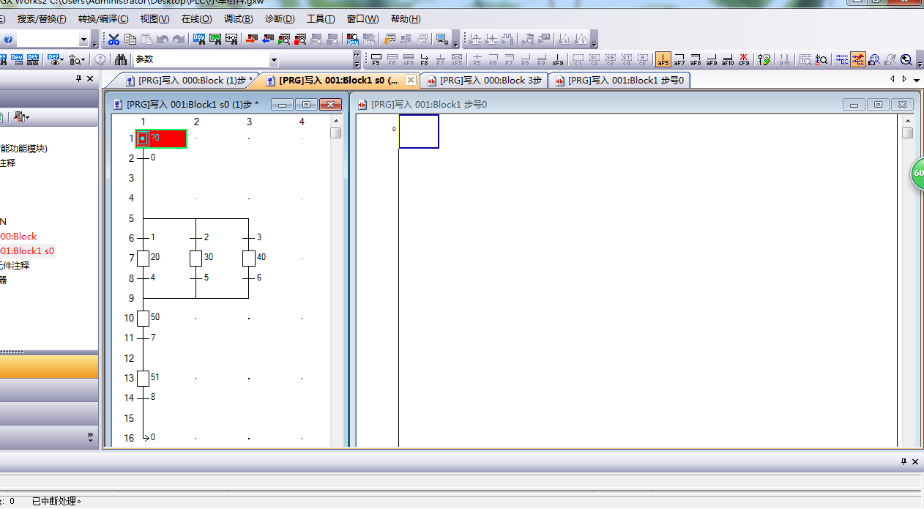Select 000:Block in the project tree
Image resolution: width=924 pixels, height=509 pixels.
tap(19, 237)
